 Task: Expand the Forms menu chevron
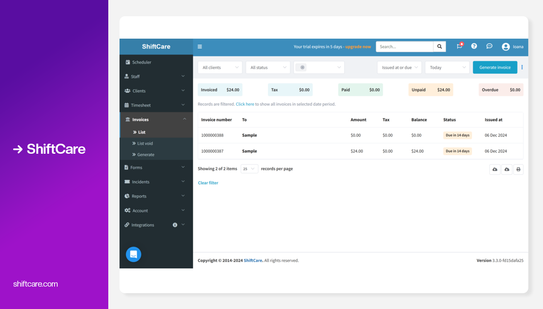(183, 167)
